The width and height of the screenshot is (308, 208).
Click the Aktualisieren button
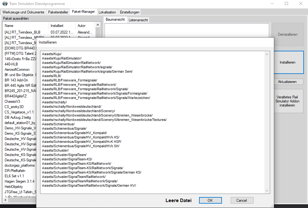click(x=287, y=82)
